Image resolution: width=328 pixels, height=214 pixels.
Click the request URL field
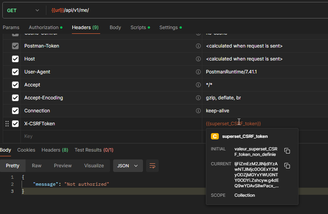(188, 10)
